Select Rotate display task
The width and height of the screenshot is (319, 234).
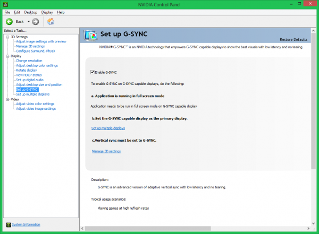point(27,70)
